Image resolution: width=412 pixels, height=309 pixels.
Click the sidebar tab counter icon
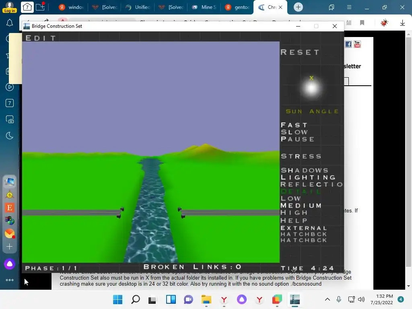pos(10,103)
